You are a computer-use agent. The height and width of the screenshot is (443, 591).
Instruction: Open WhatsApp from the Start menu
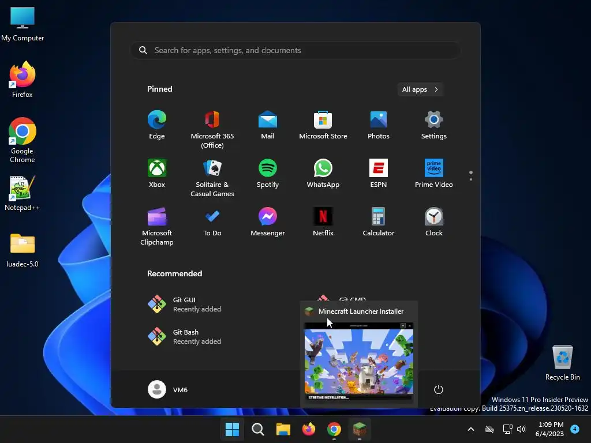pos(323,173)
